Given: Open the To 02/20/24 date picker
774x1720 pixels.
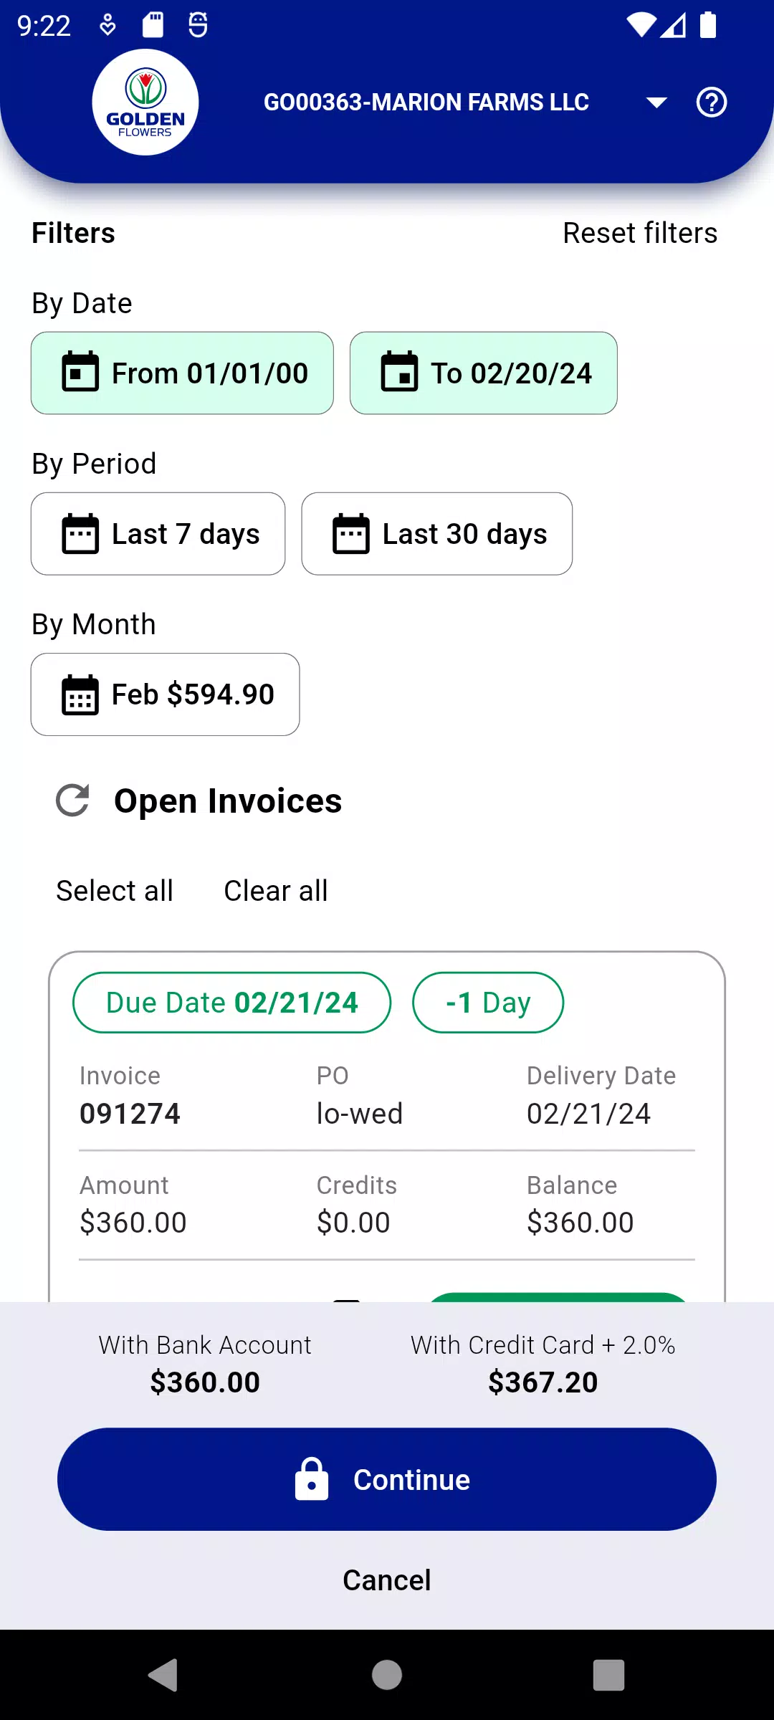Looking at the screenshot, I should pyautogui.click(x=484, y=373).
